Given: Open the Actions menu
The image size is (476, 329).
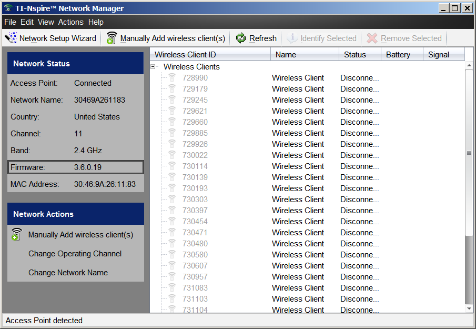Looking at the screenshot, I should [70, 22].
